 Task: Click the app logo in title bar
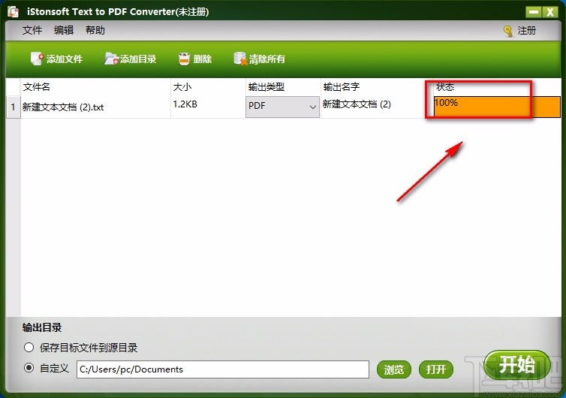(x=14, y=11)
